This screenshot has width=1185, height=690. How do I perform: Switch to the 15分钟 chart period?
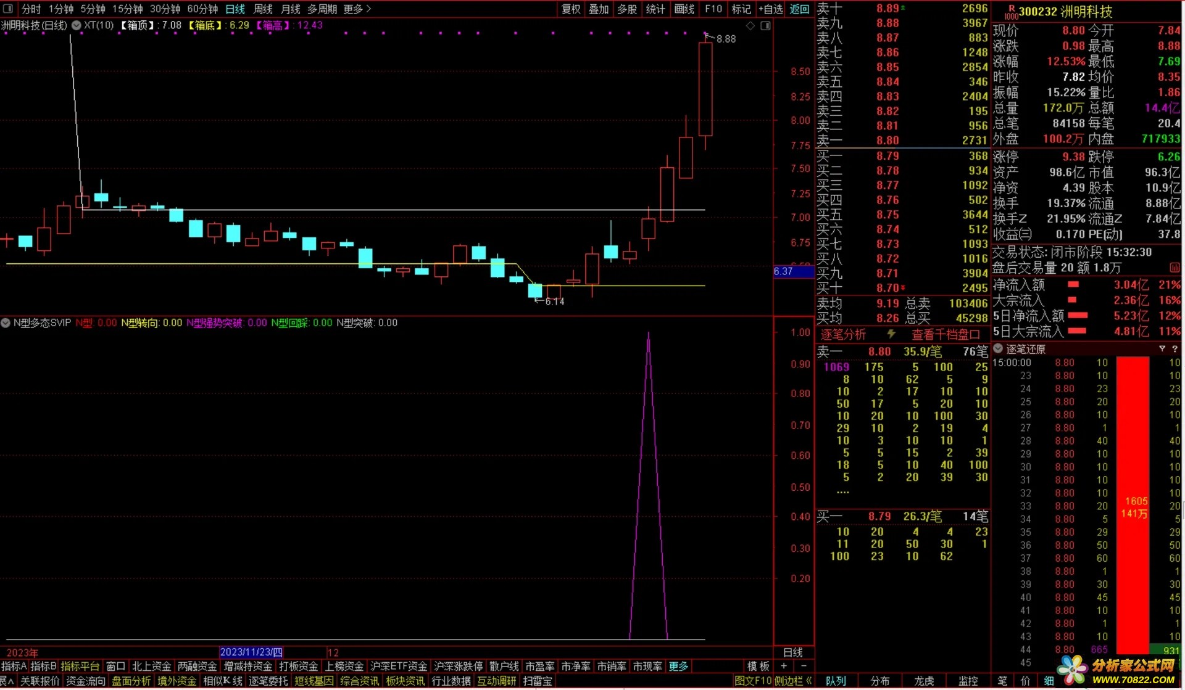click(127, 9)
